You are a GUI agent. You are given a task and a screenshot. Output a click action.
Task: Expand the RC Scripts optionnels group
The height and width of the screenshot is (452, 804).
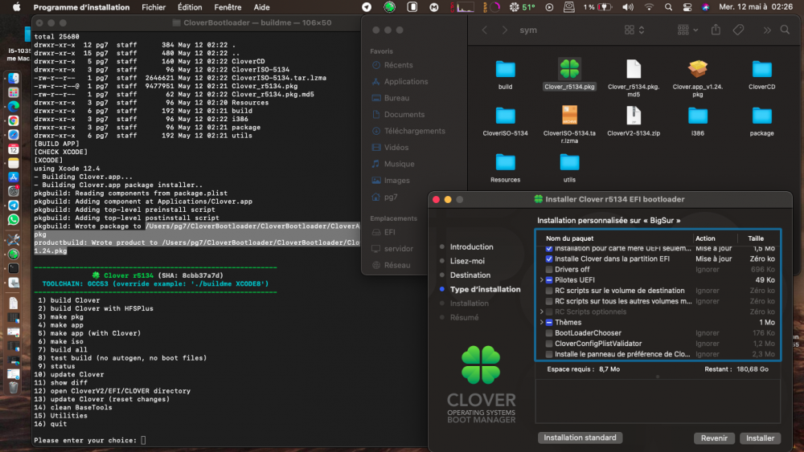click(541, 312)
